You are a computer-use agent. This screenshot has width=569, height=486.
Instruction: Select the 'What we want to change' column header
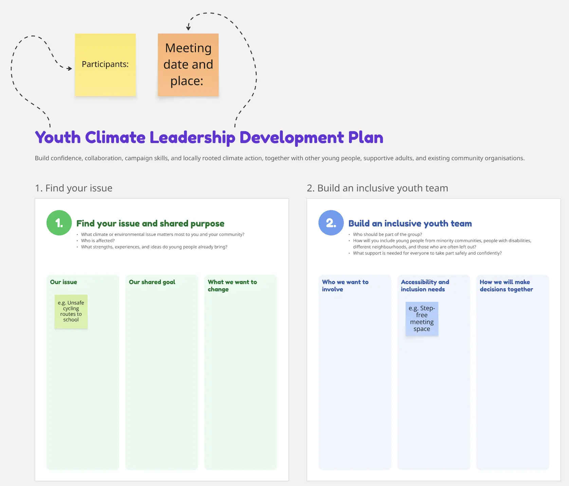coord(233,286)
